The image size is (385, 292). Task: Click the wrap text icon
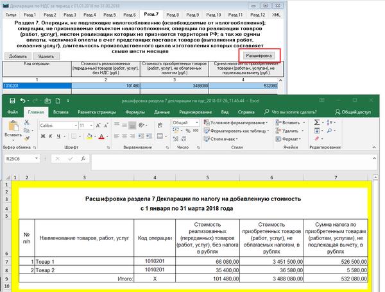point(160,125)
